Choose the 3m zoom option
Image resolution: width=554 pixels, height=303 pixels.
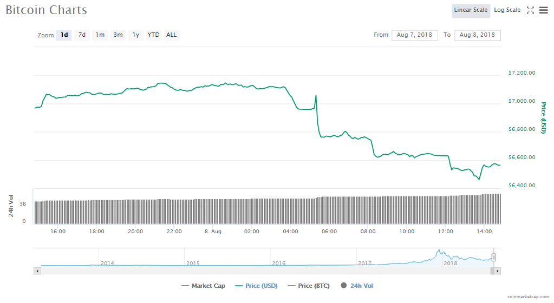coord(118,35)
